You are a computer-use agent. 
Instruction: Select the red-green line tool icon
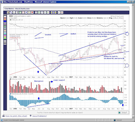tap(48, 12)
